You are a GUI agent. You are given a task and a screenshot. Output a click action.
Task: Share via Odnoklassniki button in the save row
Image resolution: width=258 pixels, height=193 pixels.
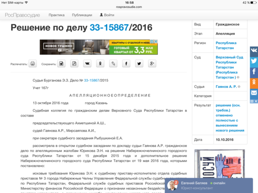pos(100,64)
